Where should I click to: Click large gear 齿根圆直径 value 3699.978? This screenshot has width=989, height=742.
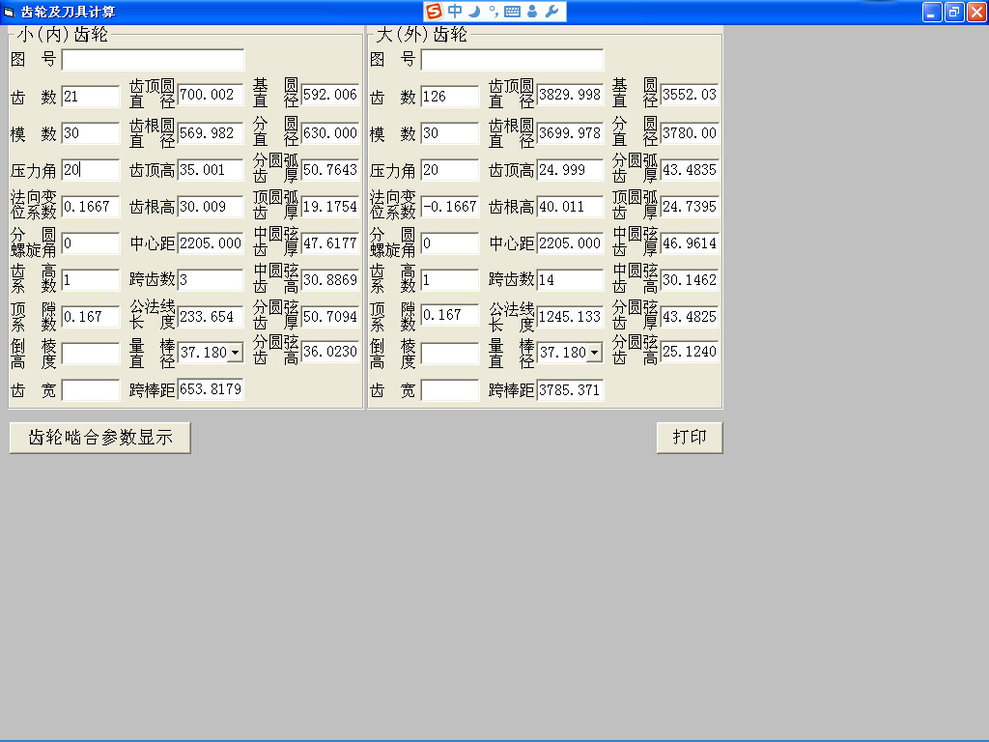pyautogui.click(x=570, y=133)
